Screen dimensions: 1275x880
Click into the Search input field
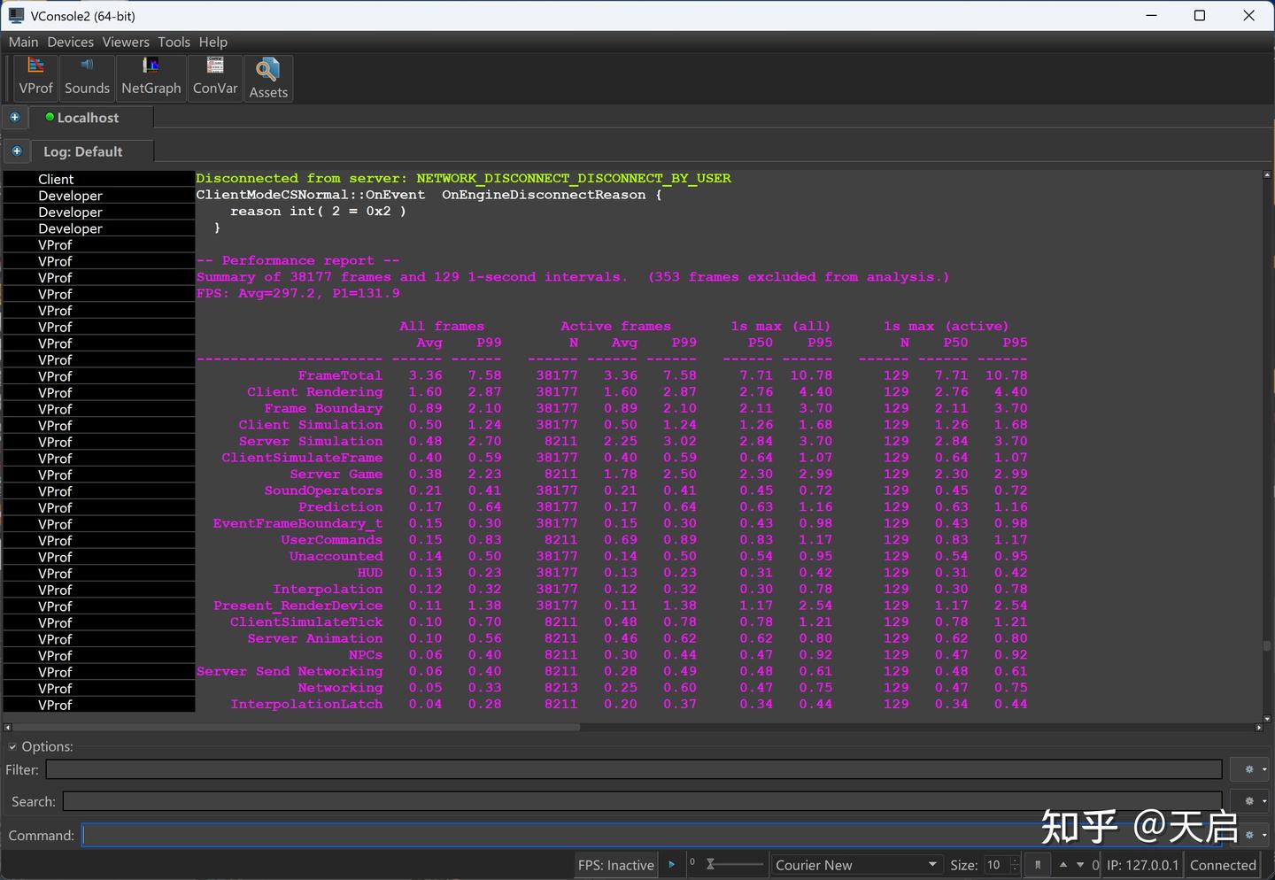tap(642, 801)
